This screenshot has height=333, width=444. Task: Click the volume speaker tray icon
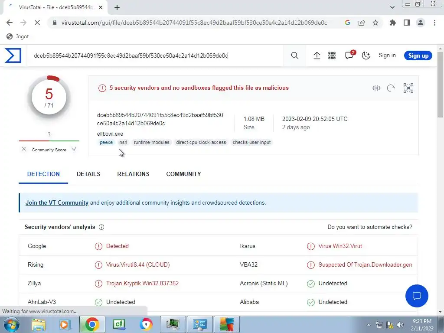[400, 325]
